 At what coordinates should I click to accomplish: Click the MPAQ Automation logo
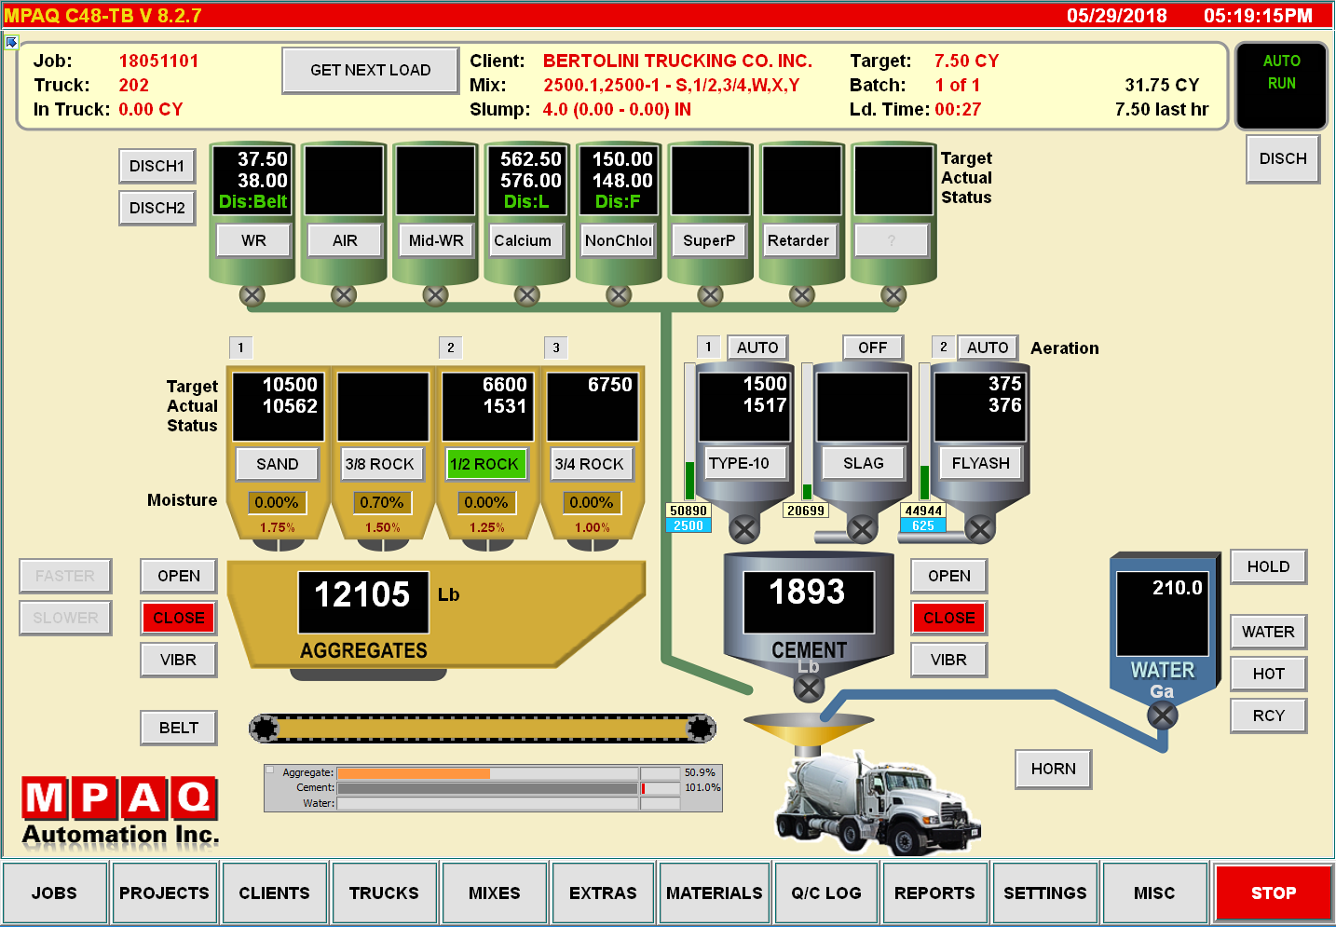pos(120,811)
